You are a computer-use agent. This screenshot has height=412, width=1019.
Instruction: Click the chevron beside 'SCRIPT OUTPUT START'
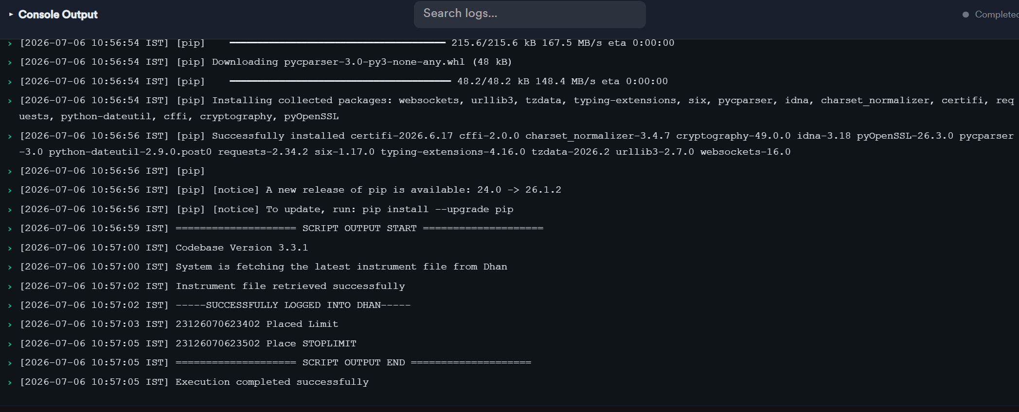point(10,229)
